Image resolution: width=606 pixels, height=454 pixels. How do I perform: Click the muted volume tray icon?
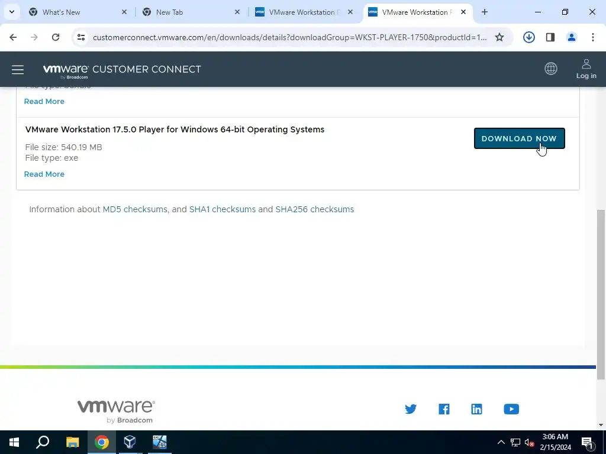[x=529, y=442]
